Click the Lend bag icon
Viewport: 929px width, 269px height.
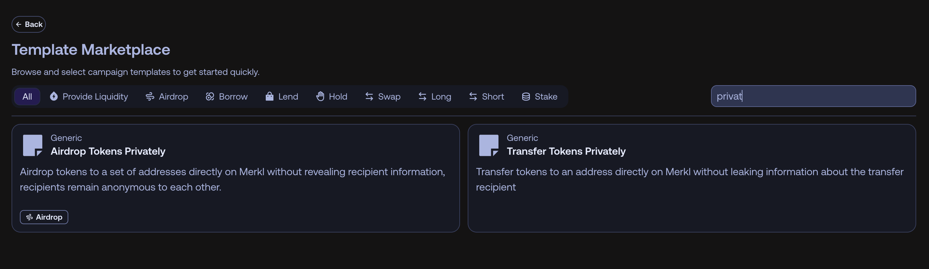(269, 96)
